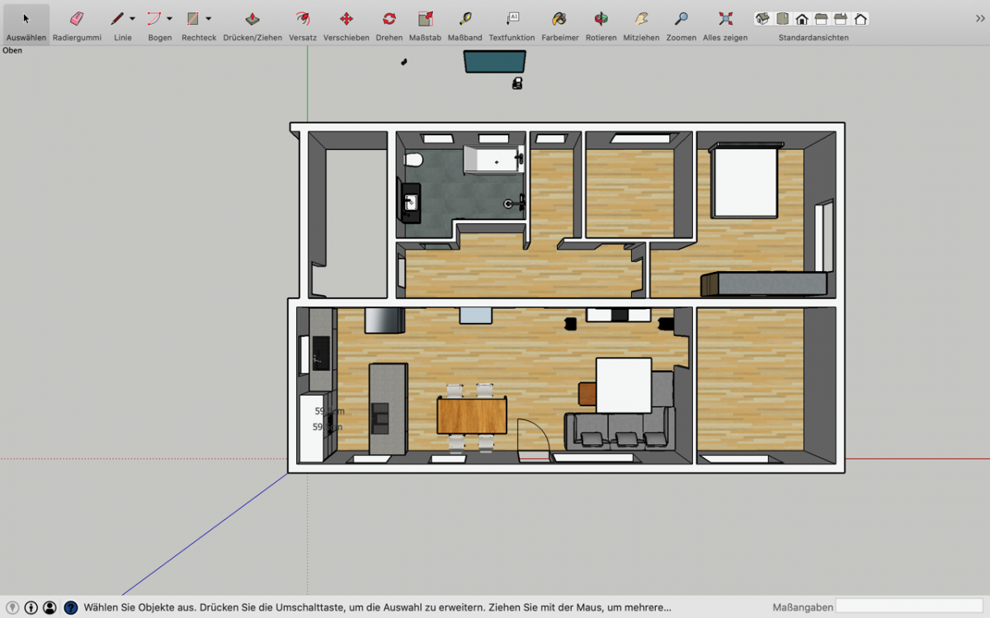
Task: Switch to front view house icon
Action: click(x=801, y=19)
